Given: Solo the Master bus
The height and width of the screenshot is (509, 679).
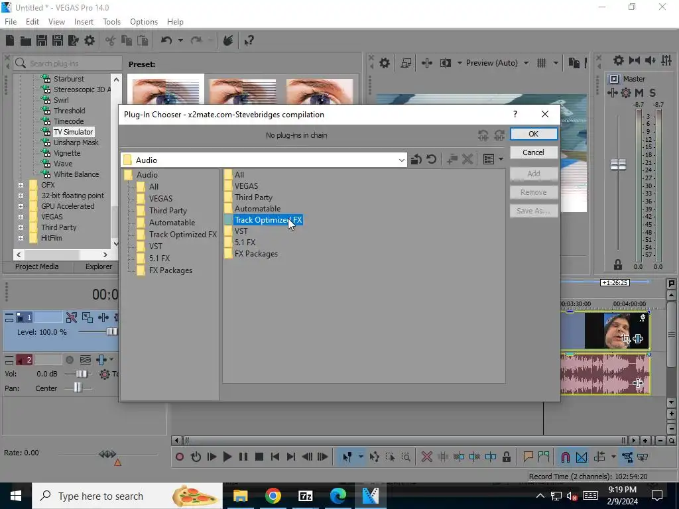Looking at the screenshot, I should click(652, 93).
